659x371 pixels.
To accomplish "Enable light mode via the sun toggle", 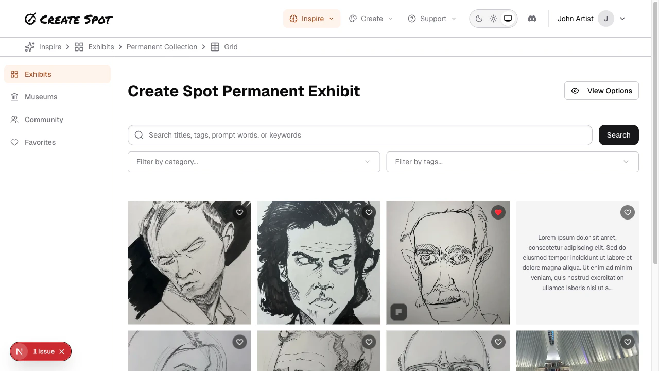I will (x=493, y=18).
